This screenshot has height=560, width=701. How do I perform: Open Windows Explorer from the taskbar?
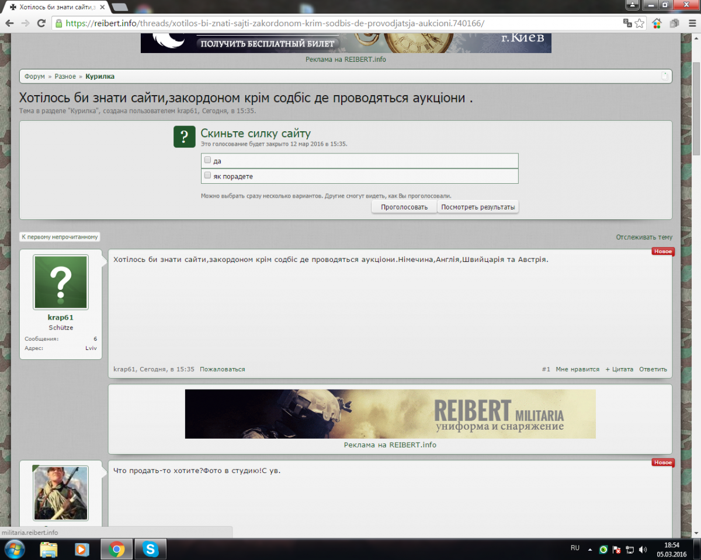click(48, 549)
